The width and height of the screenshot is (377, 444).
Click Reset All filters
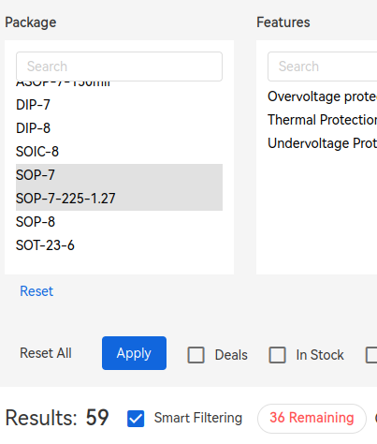click(46, 353)
